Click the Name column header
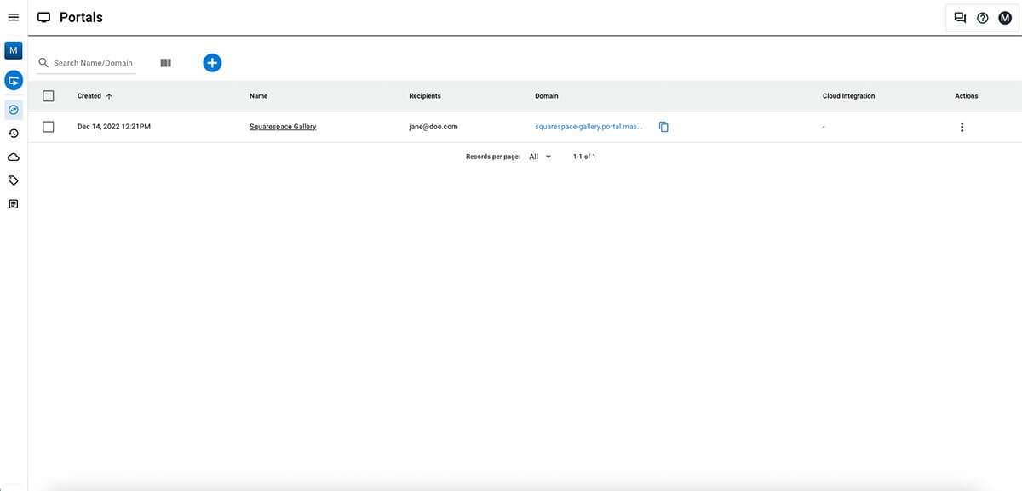Image resolution: width=1022 pixels, height=491 pixels. point(258,96)
